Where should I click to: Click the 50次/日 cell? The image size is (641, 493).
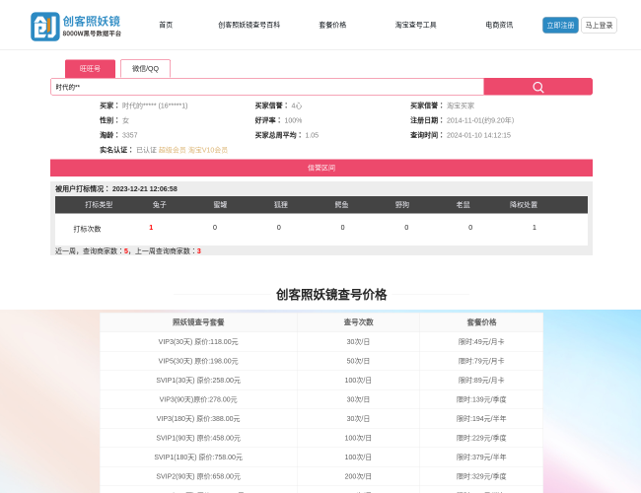click(x=358, y=361)
